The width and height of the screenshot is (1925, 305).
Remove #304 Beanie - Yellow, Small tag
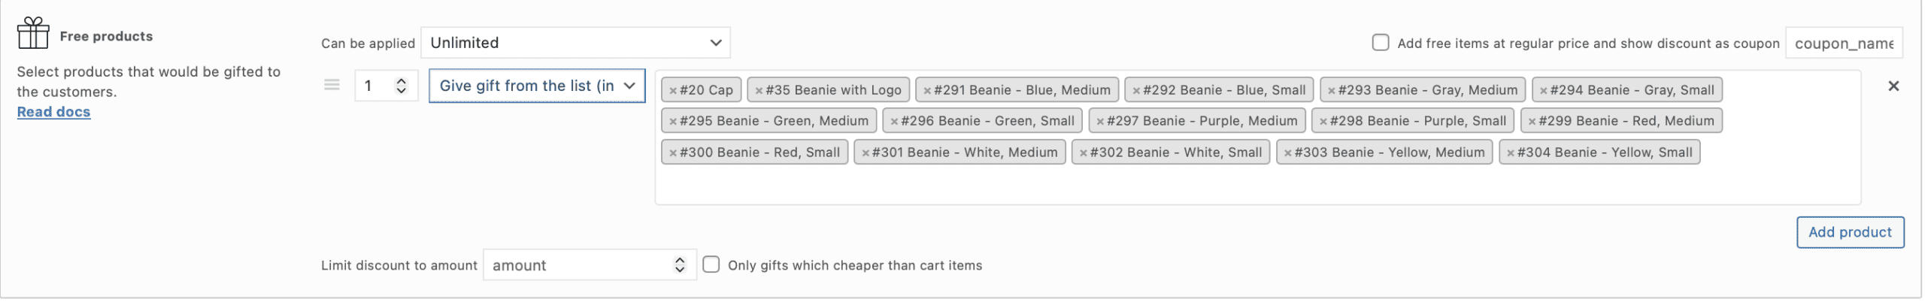(x=1511, y=153)
